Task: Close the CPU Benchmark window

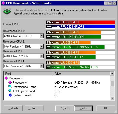Action: [114, 3]
